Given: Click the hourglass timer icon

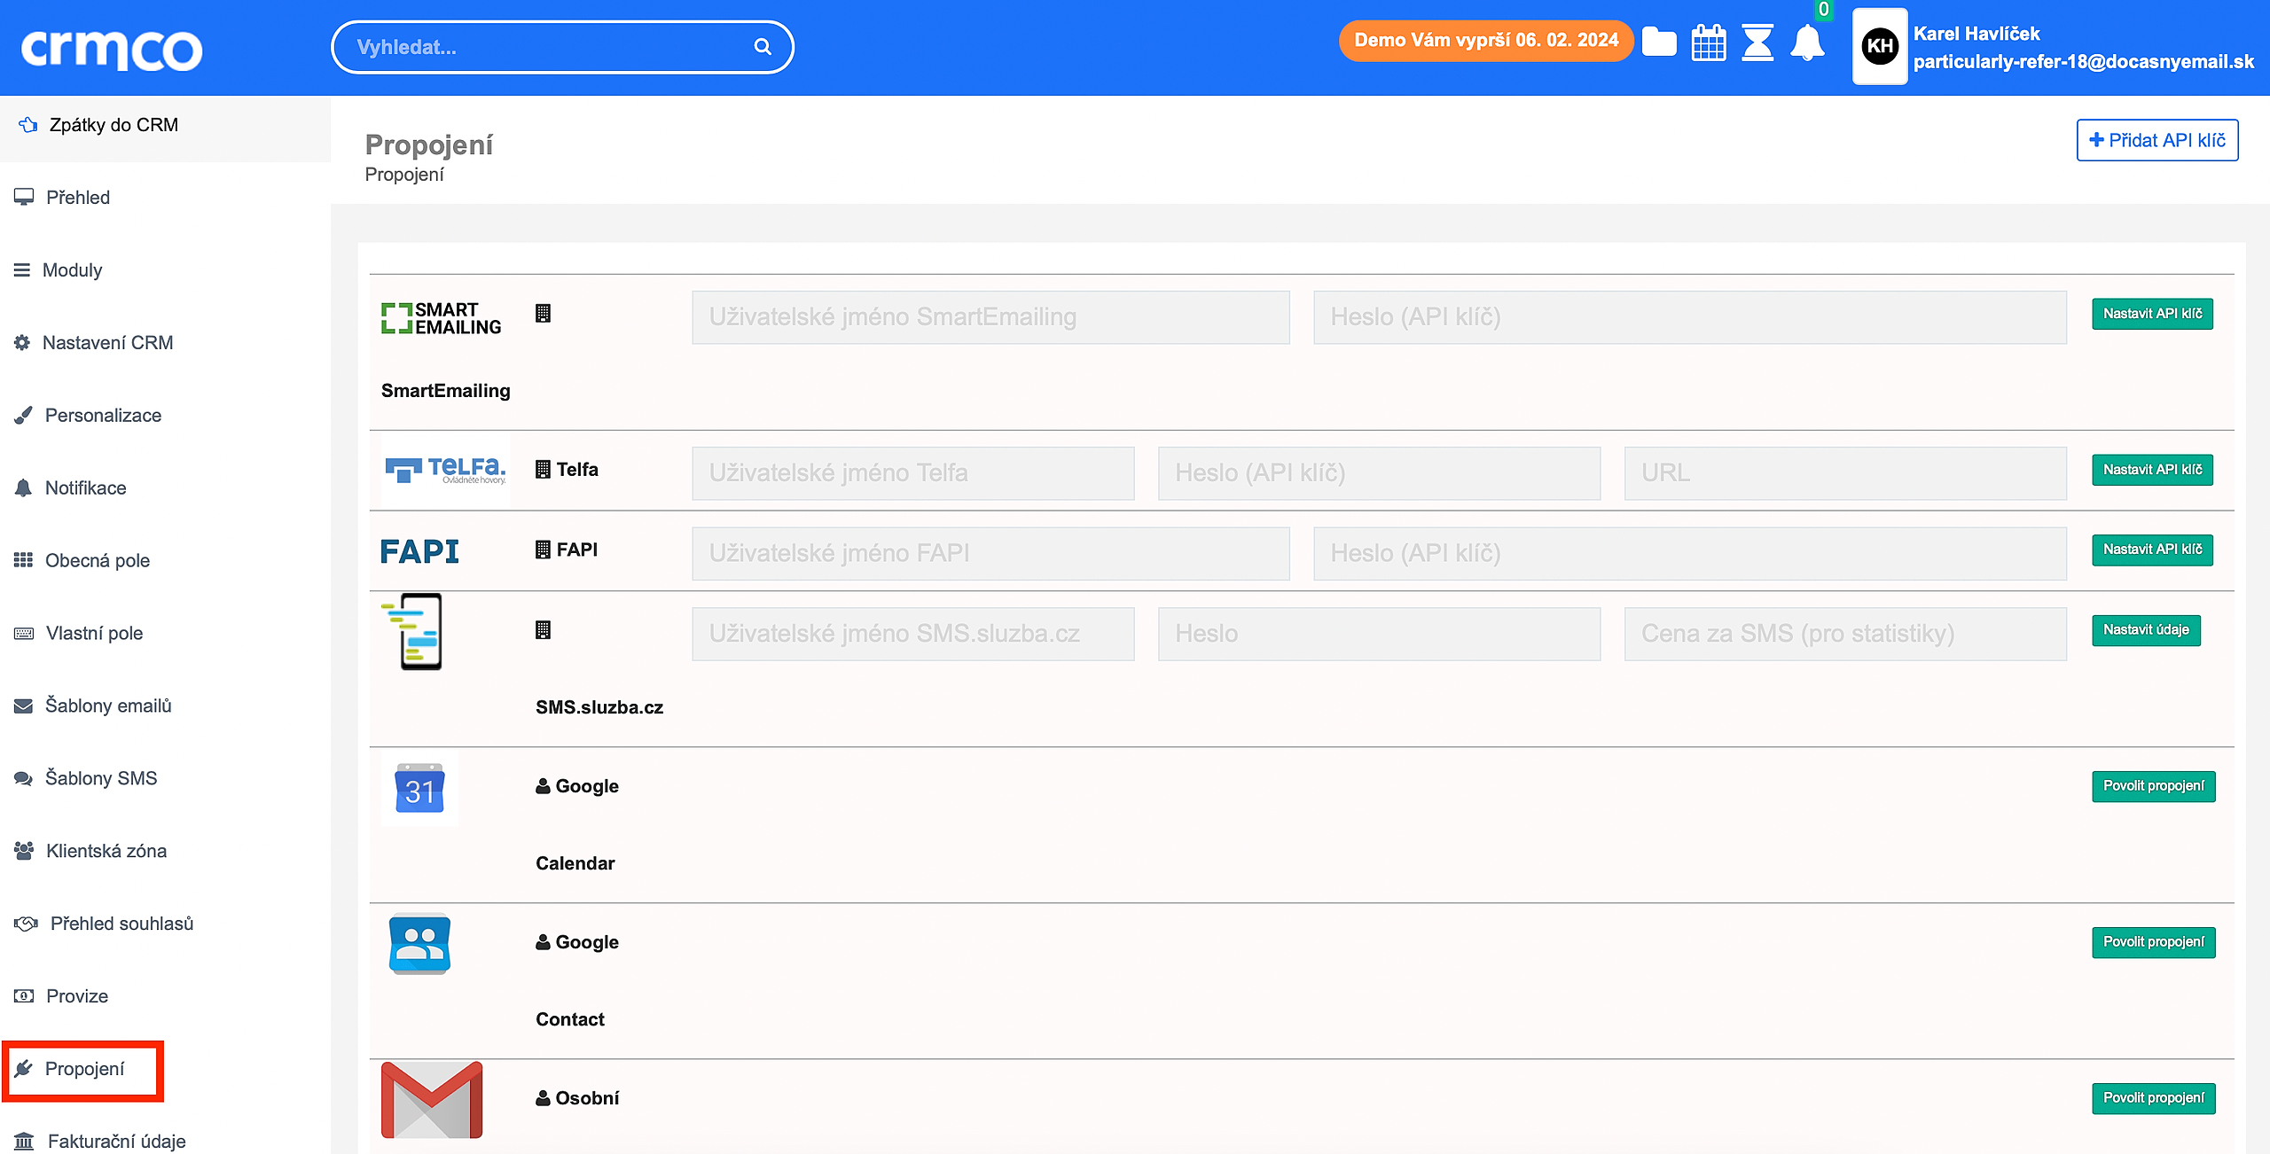Looking at the screenshot, I should (1757, 43).
